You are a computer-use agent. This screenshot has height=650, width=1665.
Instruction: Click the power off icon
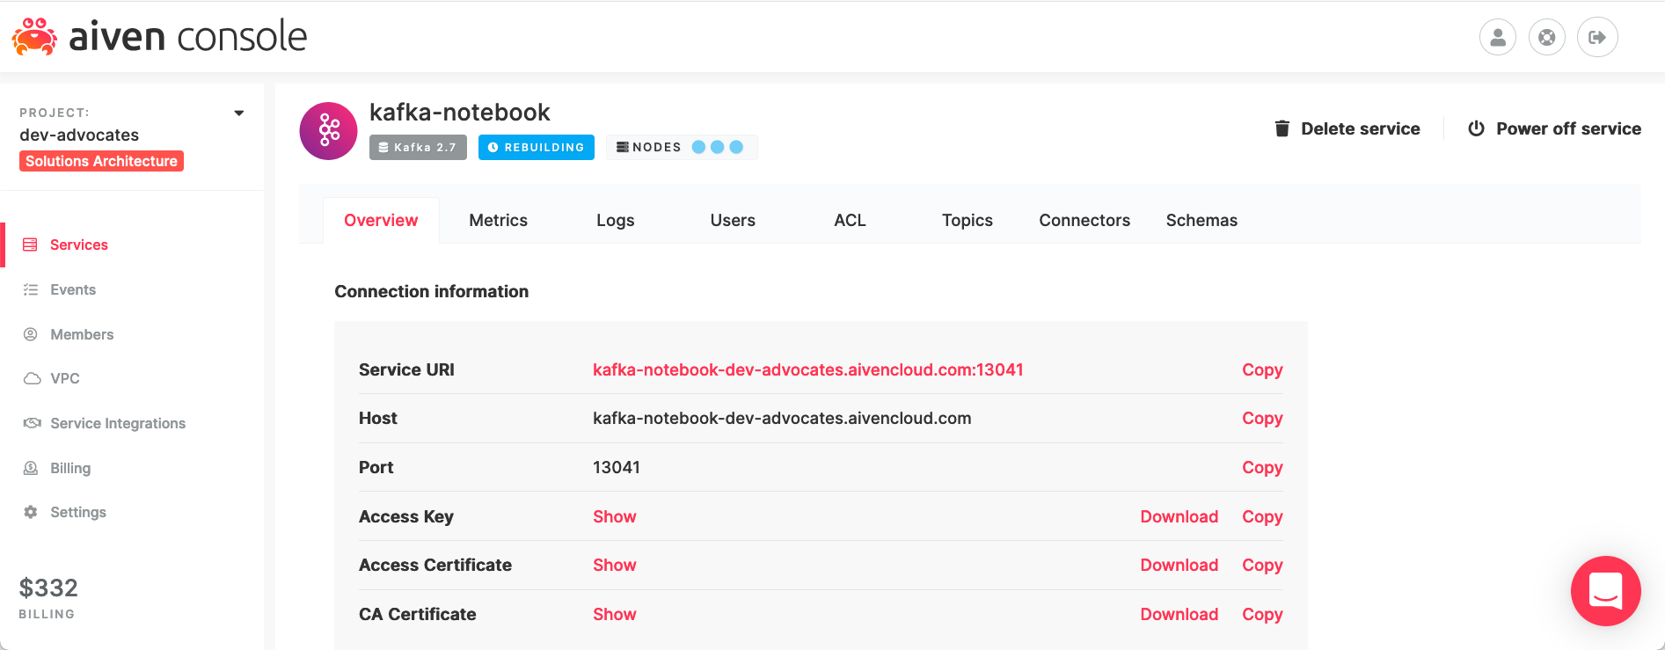[1476, 128]
